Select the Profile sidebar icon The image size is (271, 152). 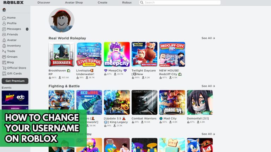pos(4,23)
